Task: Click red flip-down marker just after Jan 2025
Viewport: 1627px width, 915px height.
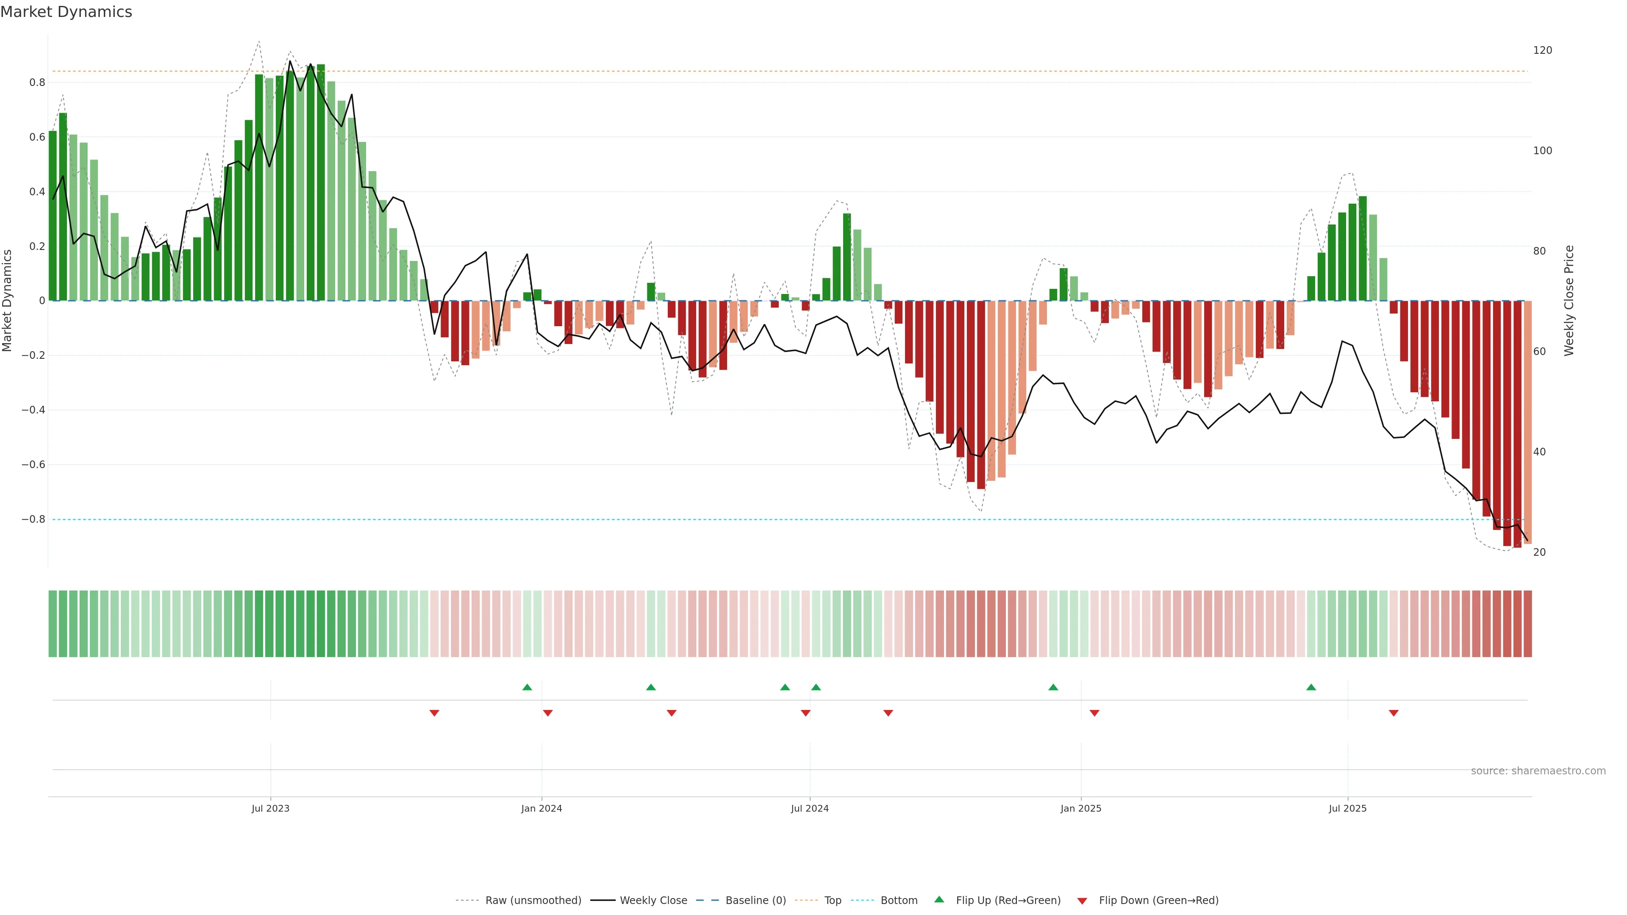Action: coord(1094,713)
